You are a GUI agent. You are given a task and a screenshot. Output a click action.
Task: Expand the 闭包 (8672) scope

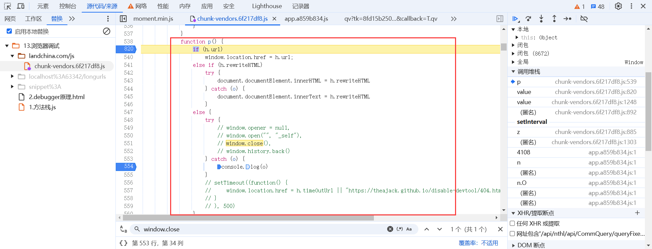pos(513,53)
